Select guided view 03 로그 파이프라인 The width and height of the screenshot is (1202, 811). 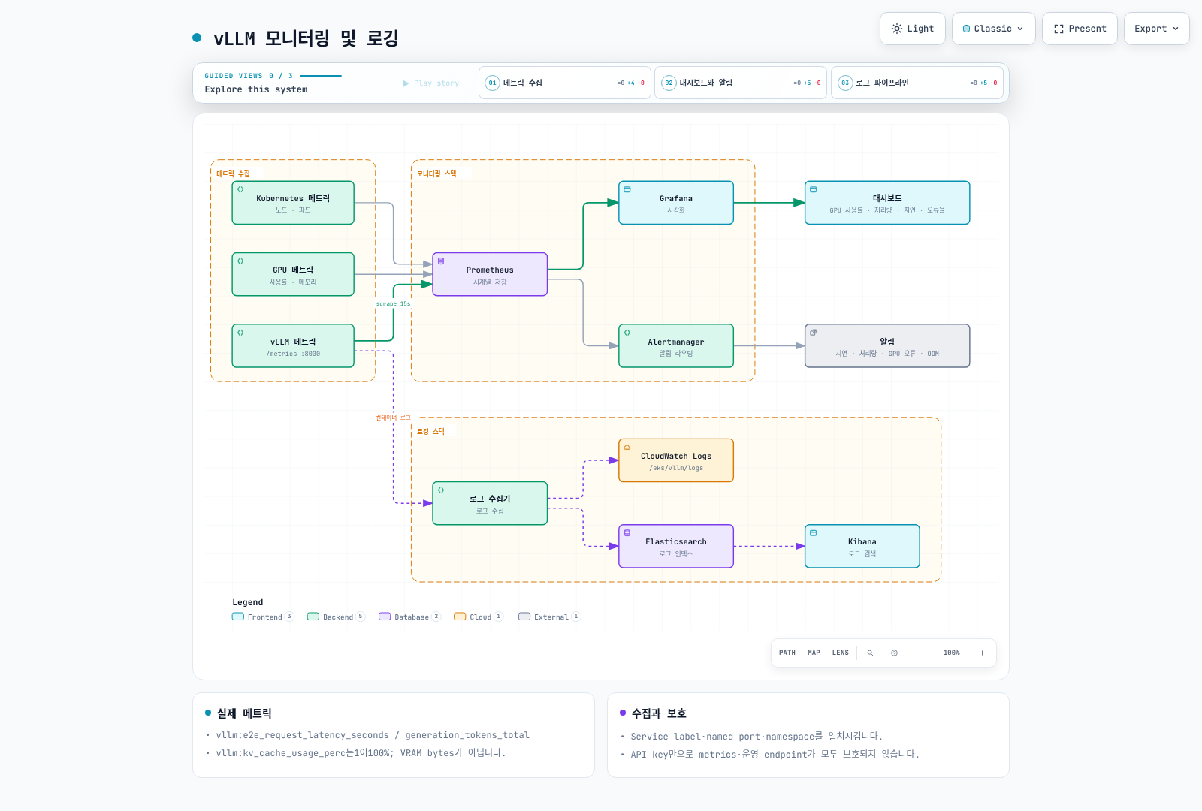click(918, 83)
